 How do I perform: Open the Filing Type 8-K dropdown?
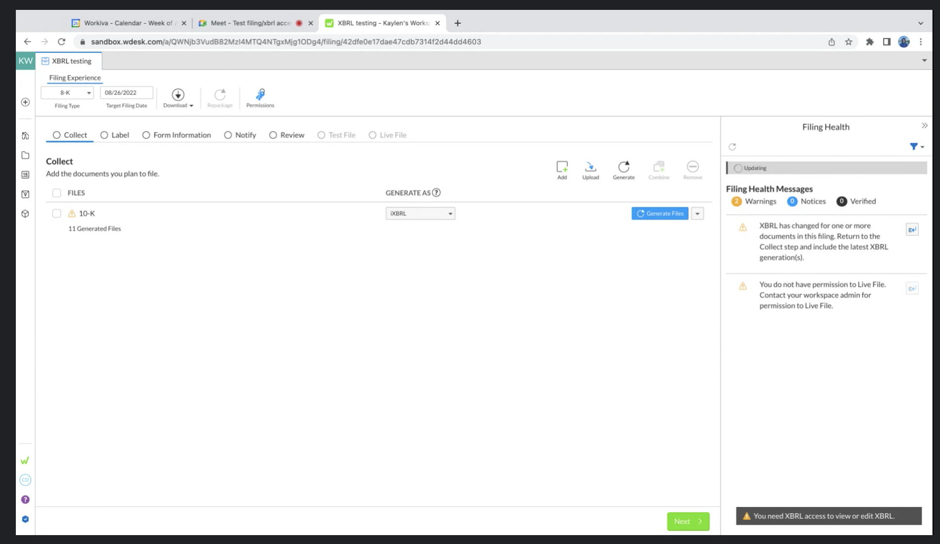pos(67,92)
